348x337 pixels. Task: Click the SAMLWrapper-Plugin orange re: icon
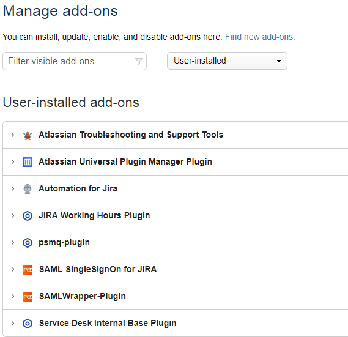(x=28, y=297)
